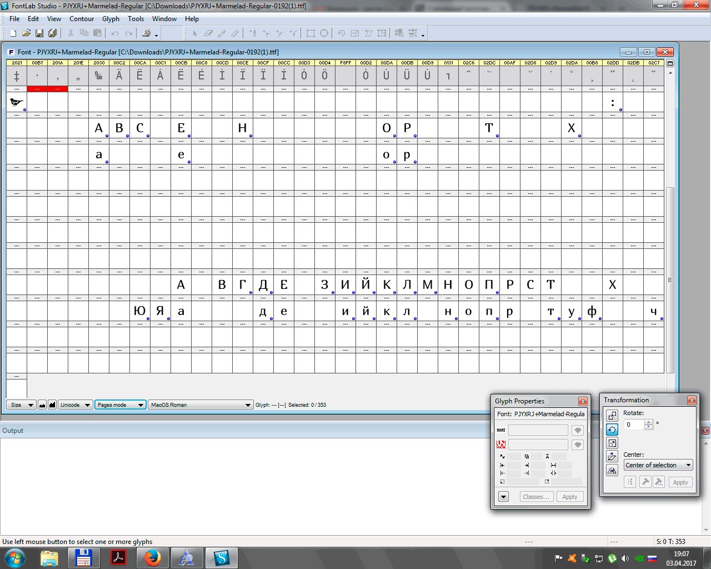Open the Help menu
Viewport: 711px width, 569px height.
(192, 19)
